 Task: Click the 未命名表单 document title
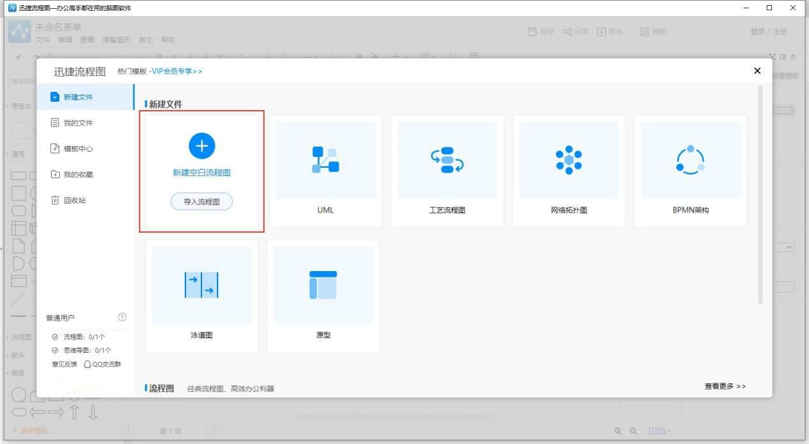[x=59, y=27]
